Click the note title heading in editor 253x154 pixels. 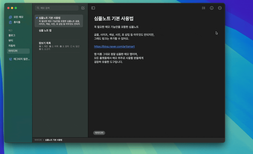(x=114, y=18)
